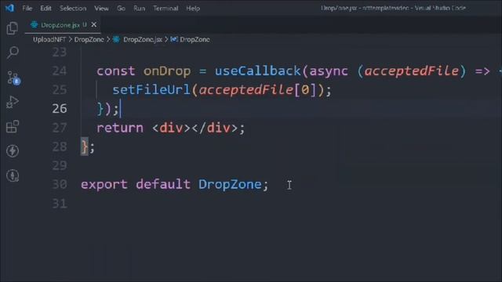Open Run and Debug view
The height and width of the screenshot is (282, 502).
pos(13,102)
